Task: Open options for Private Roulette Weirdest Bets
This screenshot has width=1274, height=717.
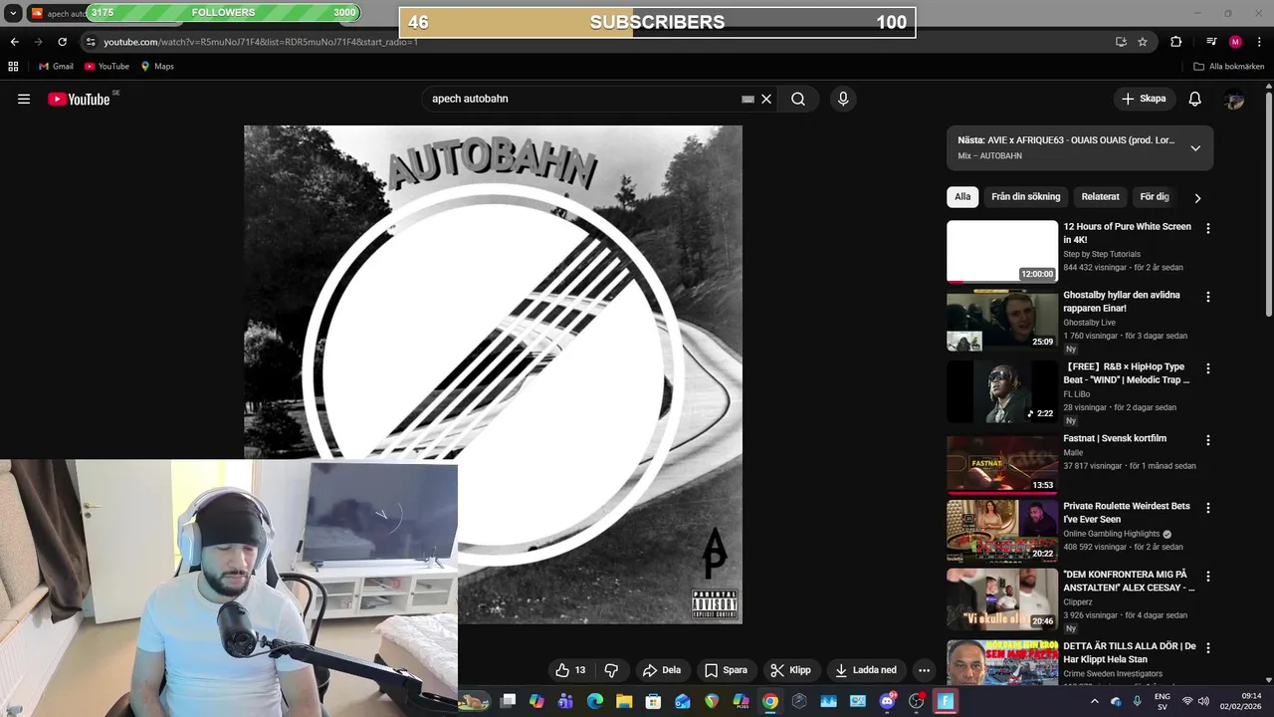Action: (1208, 508)
